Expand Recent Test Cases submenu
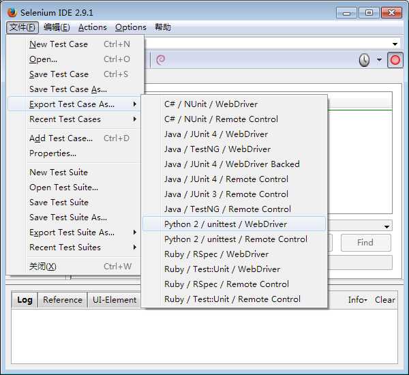 74,119
